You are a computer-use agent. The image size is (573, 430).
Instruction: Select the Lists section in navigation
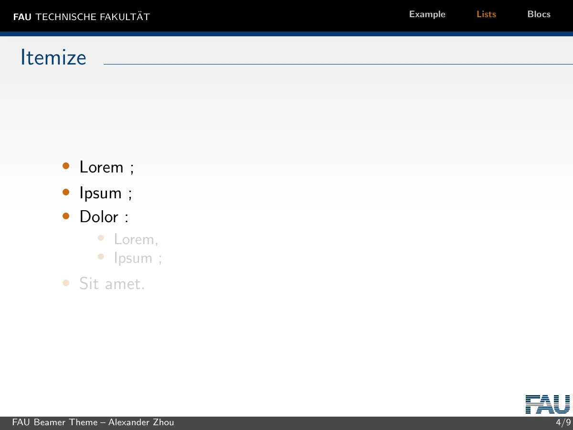486,14
